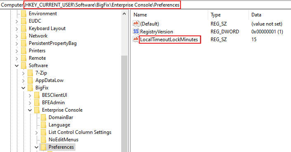Image resolution: width=291 pixels, height=152 pixels.
Task: Click the BESClientUI folder icon
Action: pos(37,95)
